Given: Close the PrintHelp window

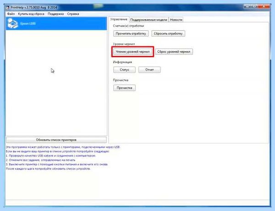Looking at the screenshot, I should (x=264, y=6).
